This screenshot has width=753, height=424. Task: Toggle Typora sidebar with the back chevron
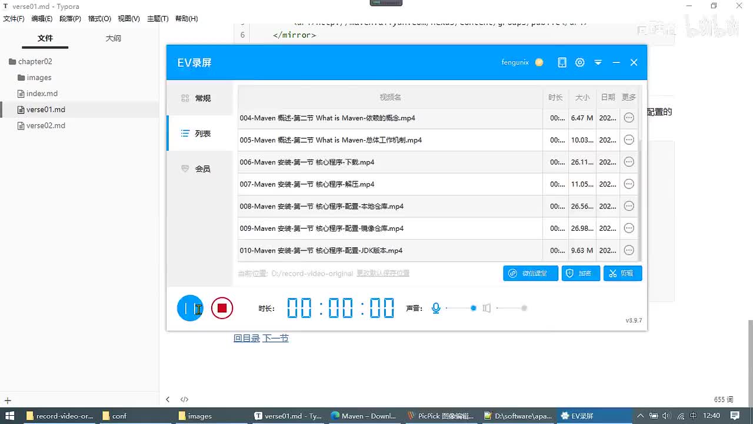(x=168, y=399)
